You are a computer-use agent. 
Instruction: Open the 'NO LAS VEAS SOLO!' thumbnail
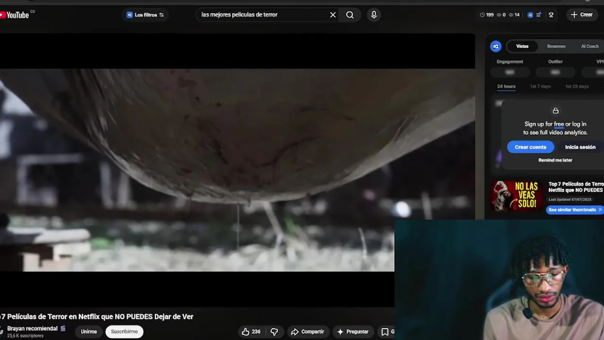click(x=517, y=196)
